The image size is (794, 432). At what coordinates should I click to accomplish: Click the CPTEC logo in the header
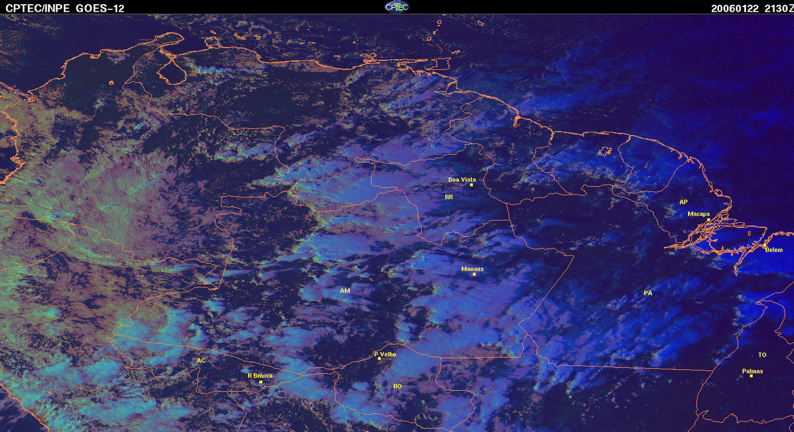coord(397,7)
